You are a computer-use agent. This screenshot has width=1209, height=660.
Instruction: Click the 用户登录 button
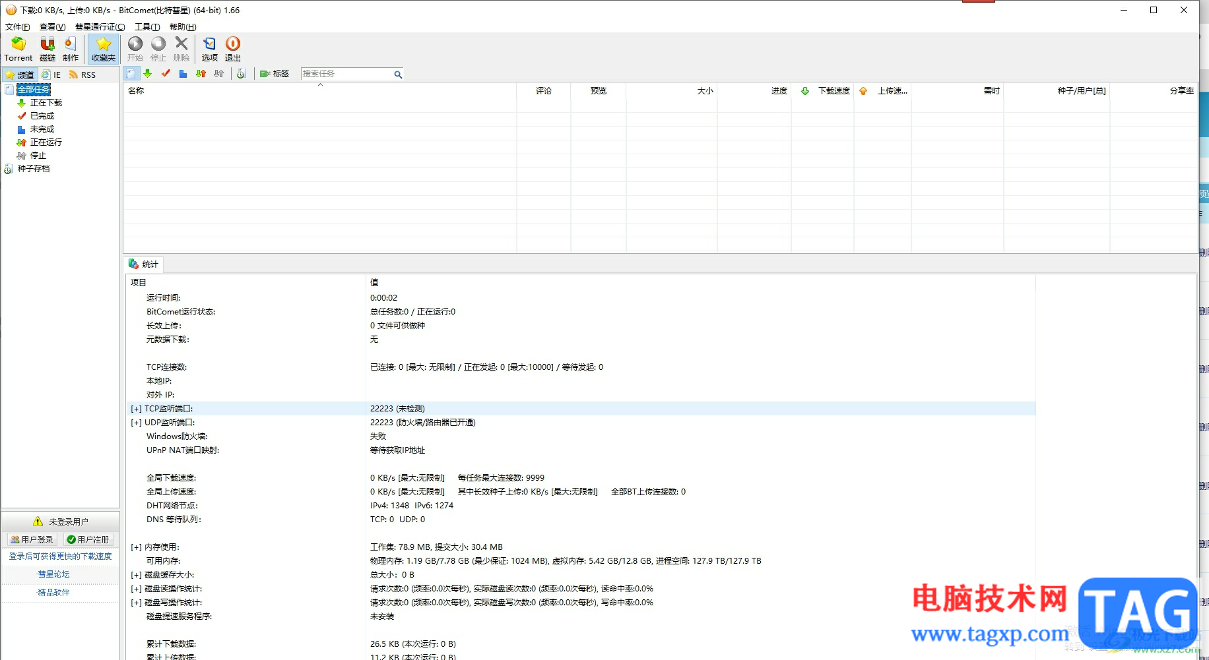point(32,539)
